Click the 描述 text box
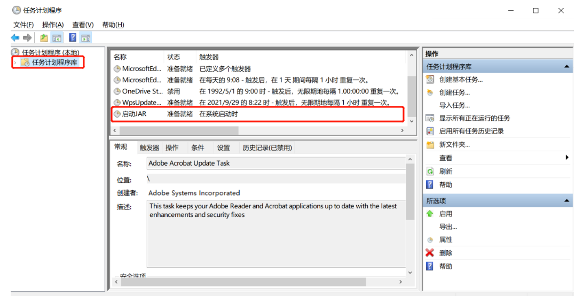 (276, 233)
